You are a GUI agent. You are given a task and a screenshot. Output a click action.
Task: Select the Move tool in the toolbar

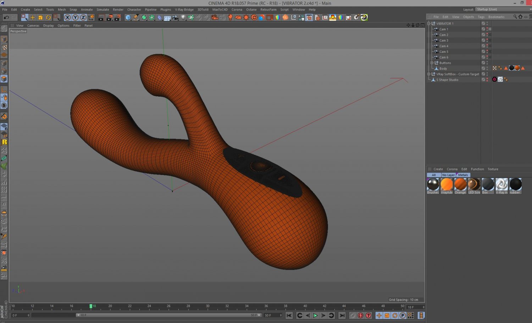[x=33, y=17]
